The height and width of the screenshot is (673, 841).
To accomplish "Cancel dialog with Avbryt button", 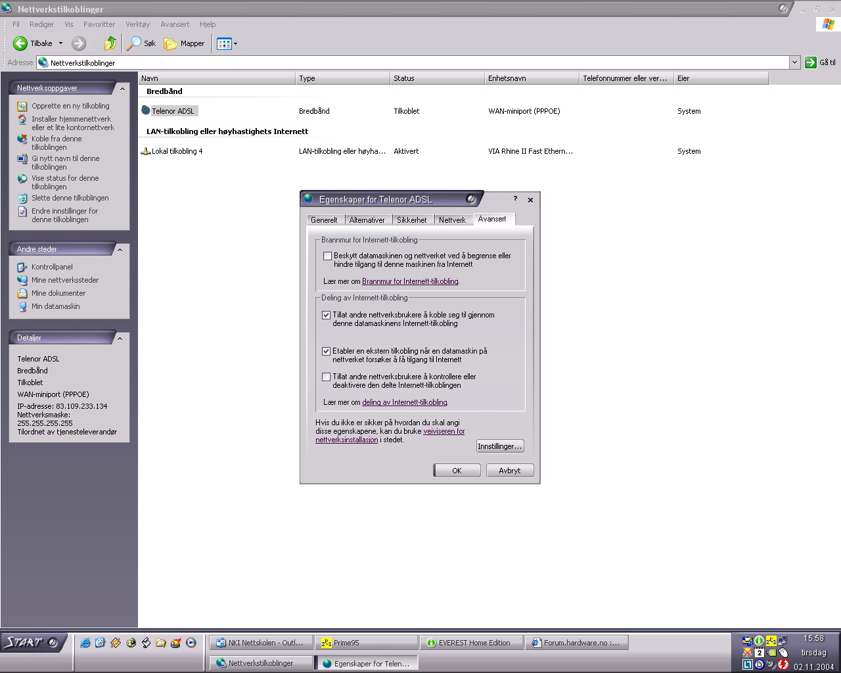I will (x=510, y=471).
